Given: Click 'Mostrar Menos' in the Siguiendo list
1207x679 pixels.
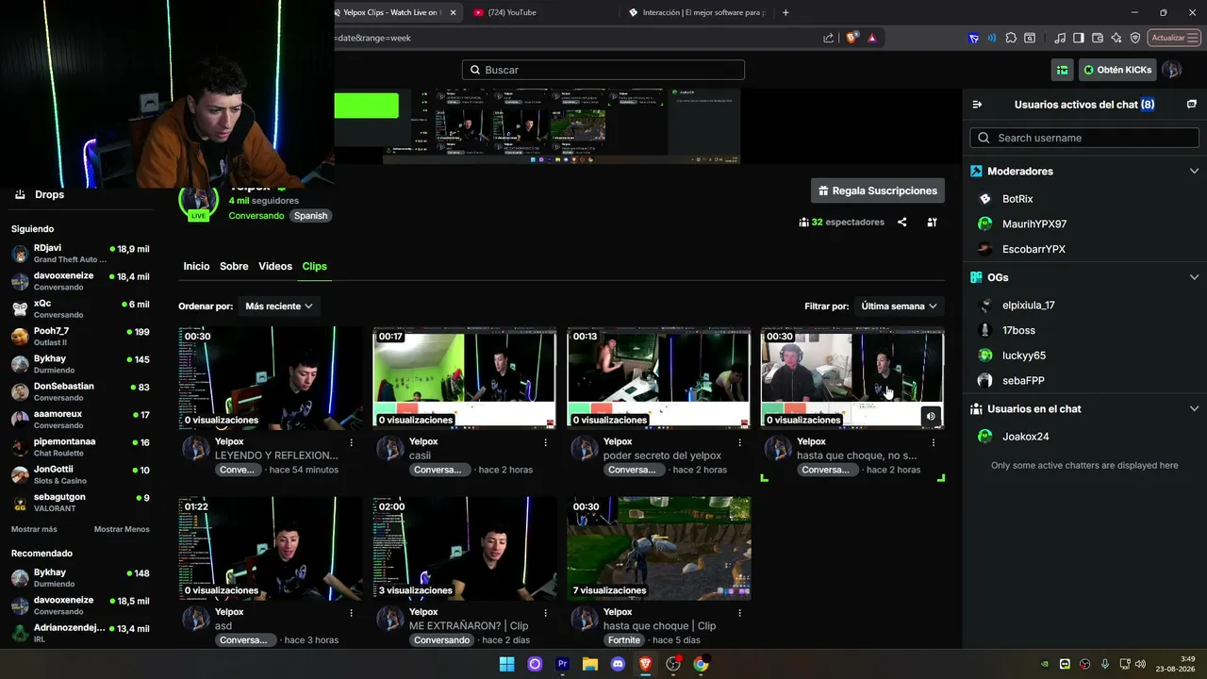Looking at the screenshot, I should [122, 529].
